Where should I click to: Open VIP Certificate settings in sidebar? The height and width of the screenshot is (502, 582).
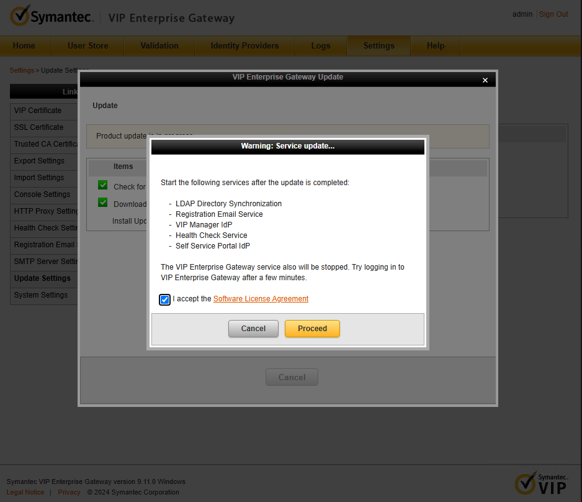point(38,111)
